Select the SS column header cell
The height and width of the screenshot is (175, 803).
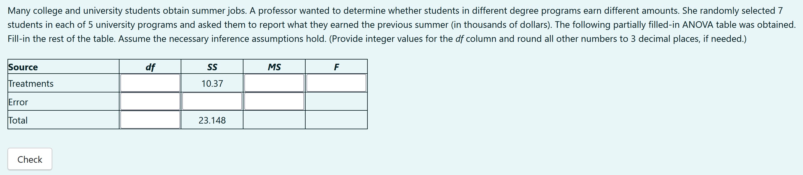pyautogui.click(x=212, y=67)
